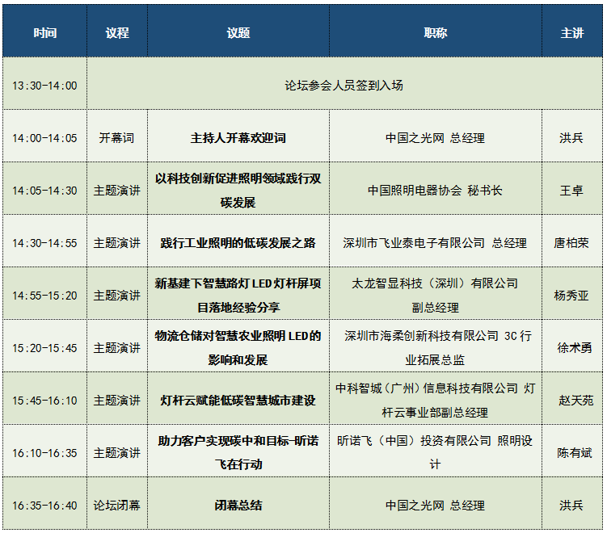Screen dimensions: 607x533
Task: Click the topic 新基建下智慧路灯LED灯杆屏项目落地经验分享
Action: point(238,296)
